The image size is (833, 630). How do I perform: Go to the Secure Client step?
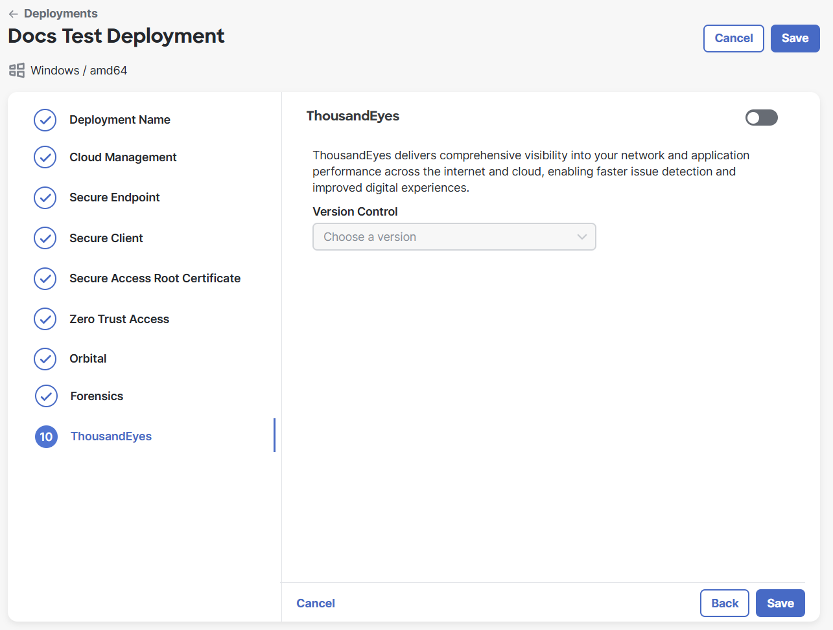pyautogui.click(x=106, y=238)
